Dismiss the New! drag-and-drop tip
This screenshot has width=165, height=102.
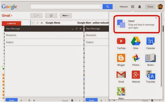pyautogui.click(x=156, y=18)
